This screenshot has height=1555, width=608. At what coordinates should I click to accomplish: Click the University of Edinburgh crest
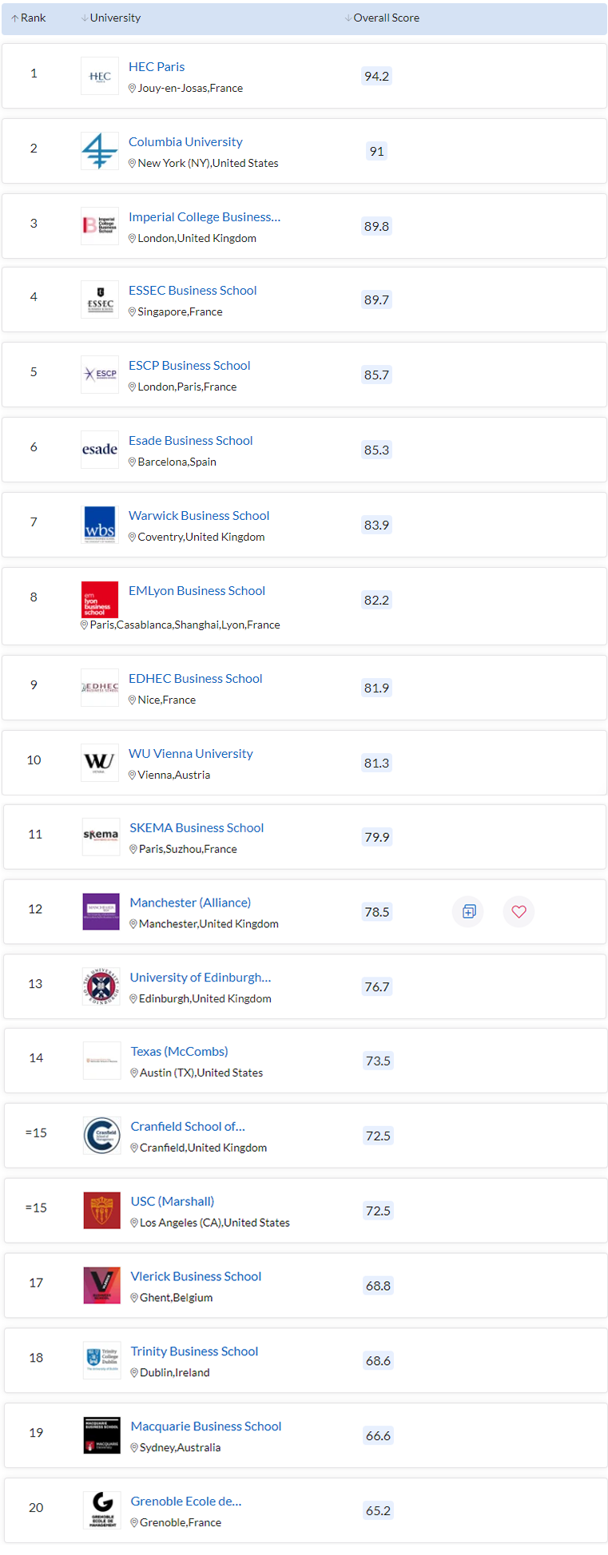pos(101,987)
